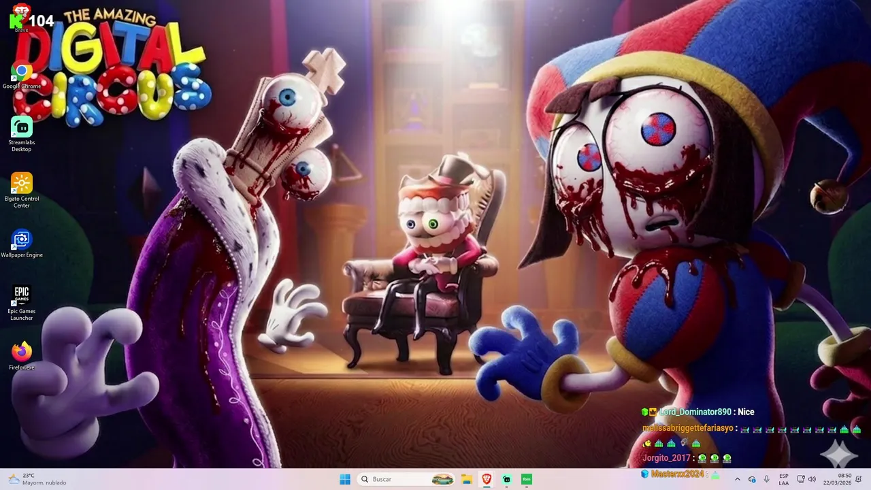Viewport: 871px width, 490px height.
Task: Launch Wallpaper Engine desktop icon
Action: pos(21,244)
